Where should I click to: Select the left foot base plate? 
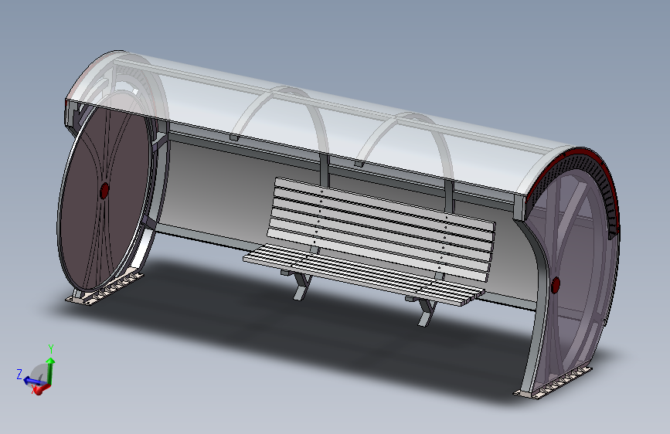(104, 288)
